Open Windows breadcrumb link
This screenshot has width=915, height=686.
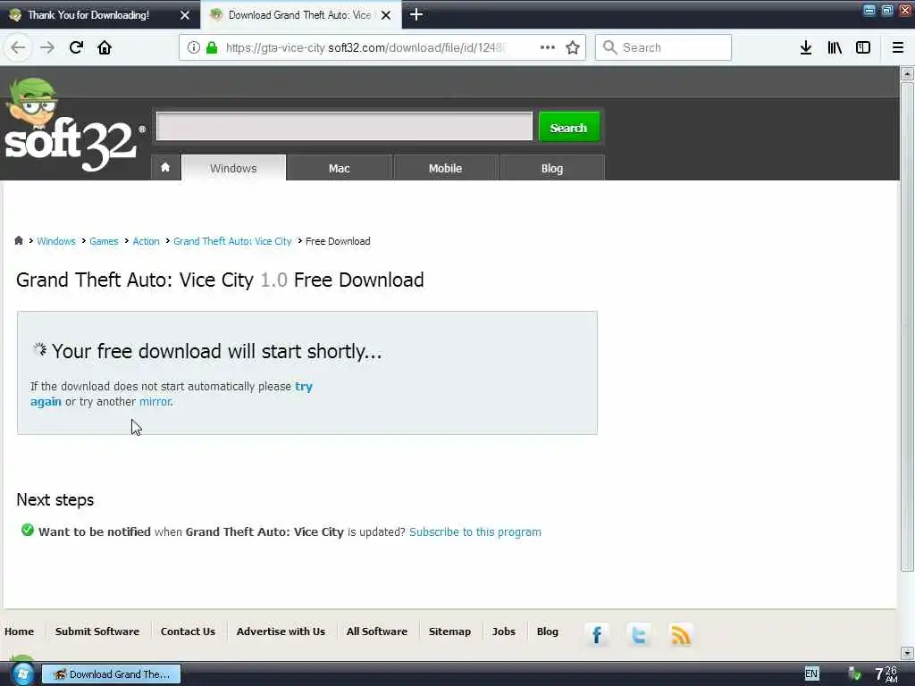[x=56, y=241]
